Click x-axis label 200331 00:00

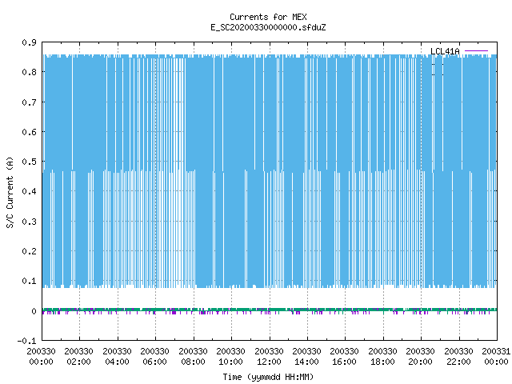point(496,357)
